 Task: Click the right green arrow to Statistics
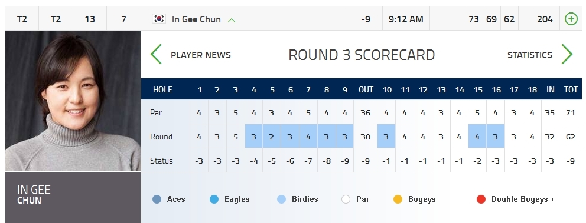(567, 54)
